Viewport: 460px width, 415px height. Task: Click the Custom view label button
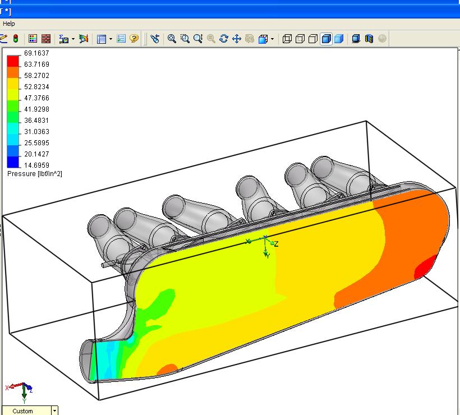pyautogui.click(x=23, y=411)
